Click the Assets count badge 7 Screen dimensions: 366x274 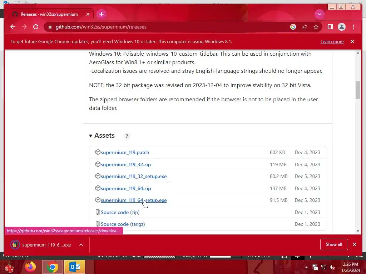tap(127, 136)
